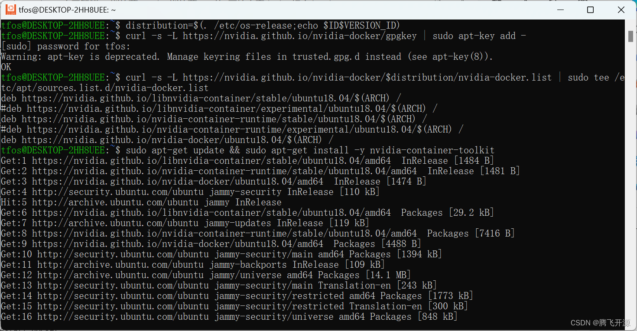The image size is (637, 331).
Task: Click the deb libnvidia-container/stable line
Action: point(201,98)
